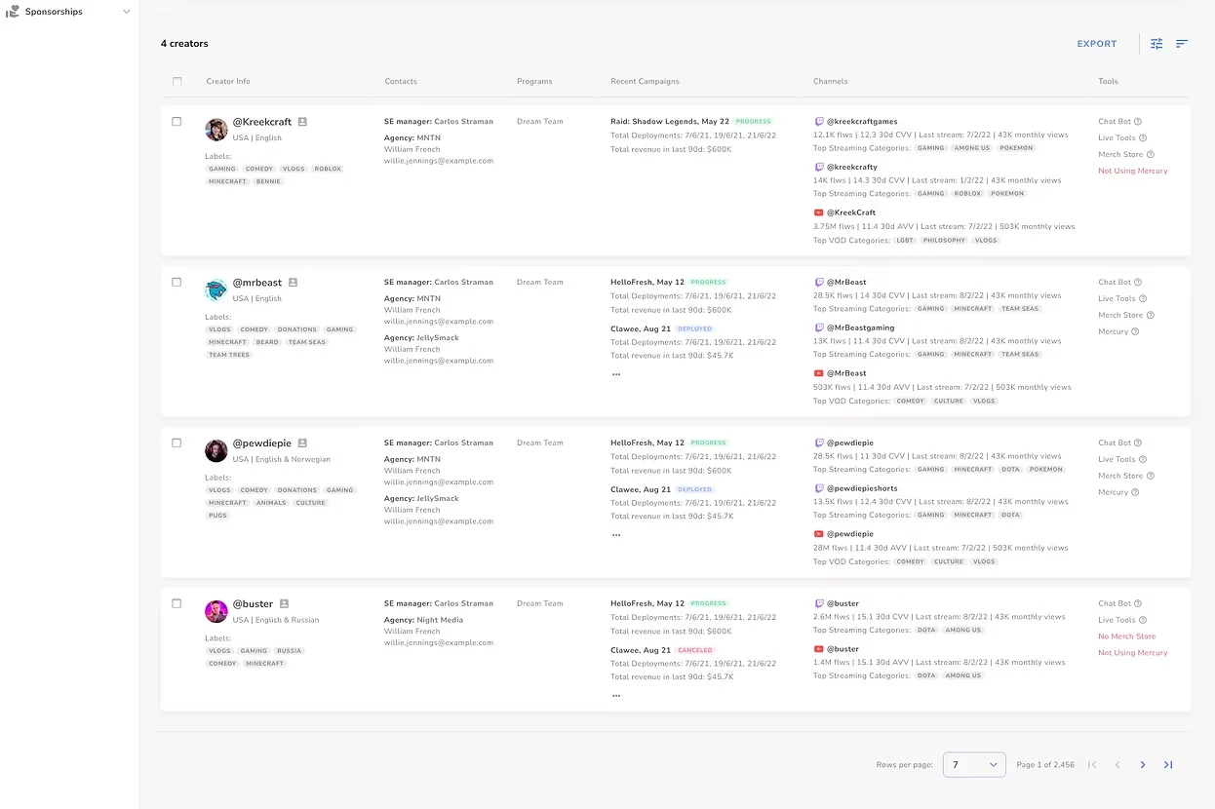
Task: Open the sort icon beside the filter
Action: point(1182,44)
